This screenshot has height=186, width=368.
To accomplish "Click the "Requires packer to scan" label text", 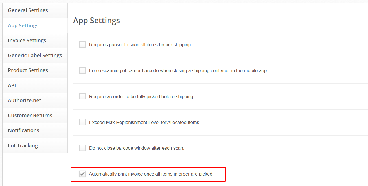I will tap(140, 45).
